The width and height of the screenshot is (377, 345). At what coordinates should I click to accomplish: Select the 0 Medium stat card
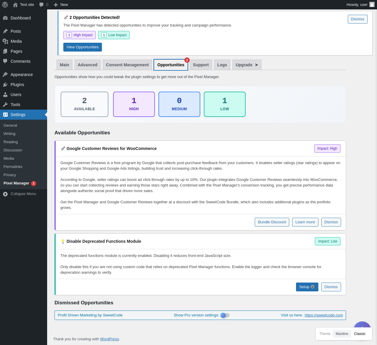click(x=179, y=104)
